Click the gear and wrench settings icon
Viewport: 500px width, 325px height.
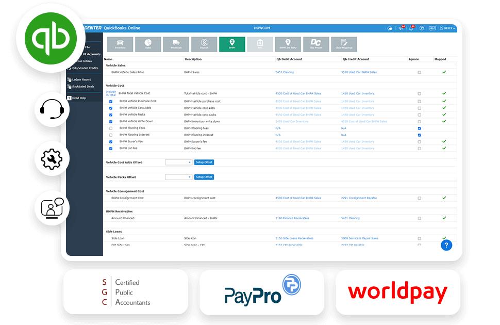52,159
